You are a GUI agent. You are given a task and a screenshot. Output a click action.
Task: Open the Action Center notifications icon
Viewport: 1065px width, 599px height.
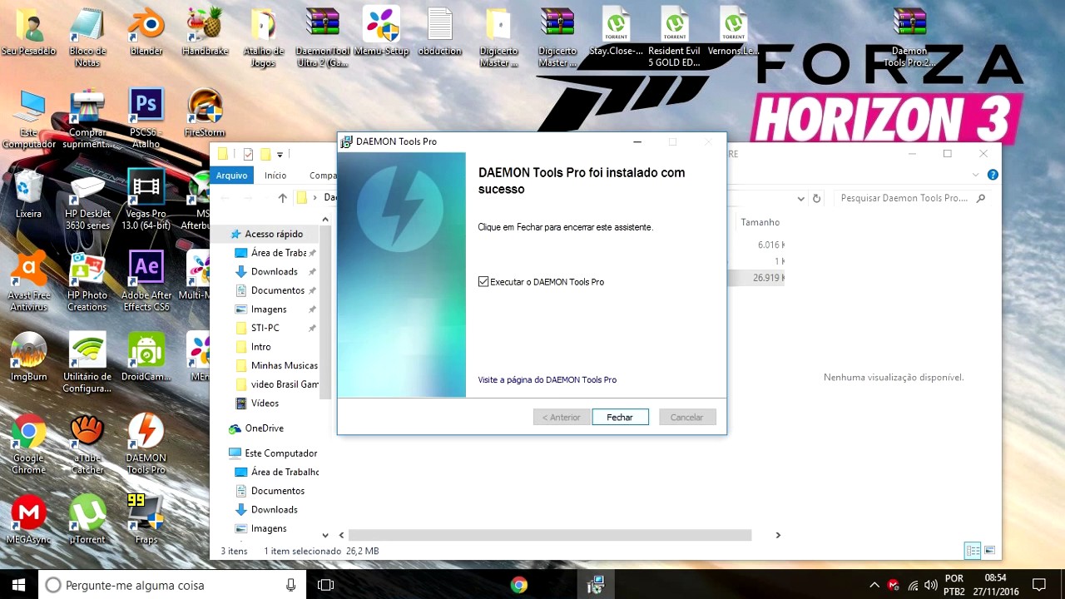tap(1038, 585)
